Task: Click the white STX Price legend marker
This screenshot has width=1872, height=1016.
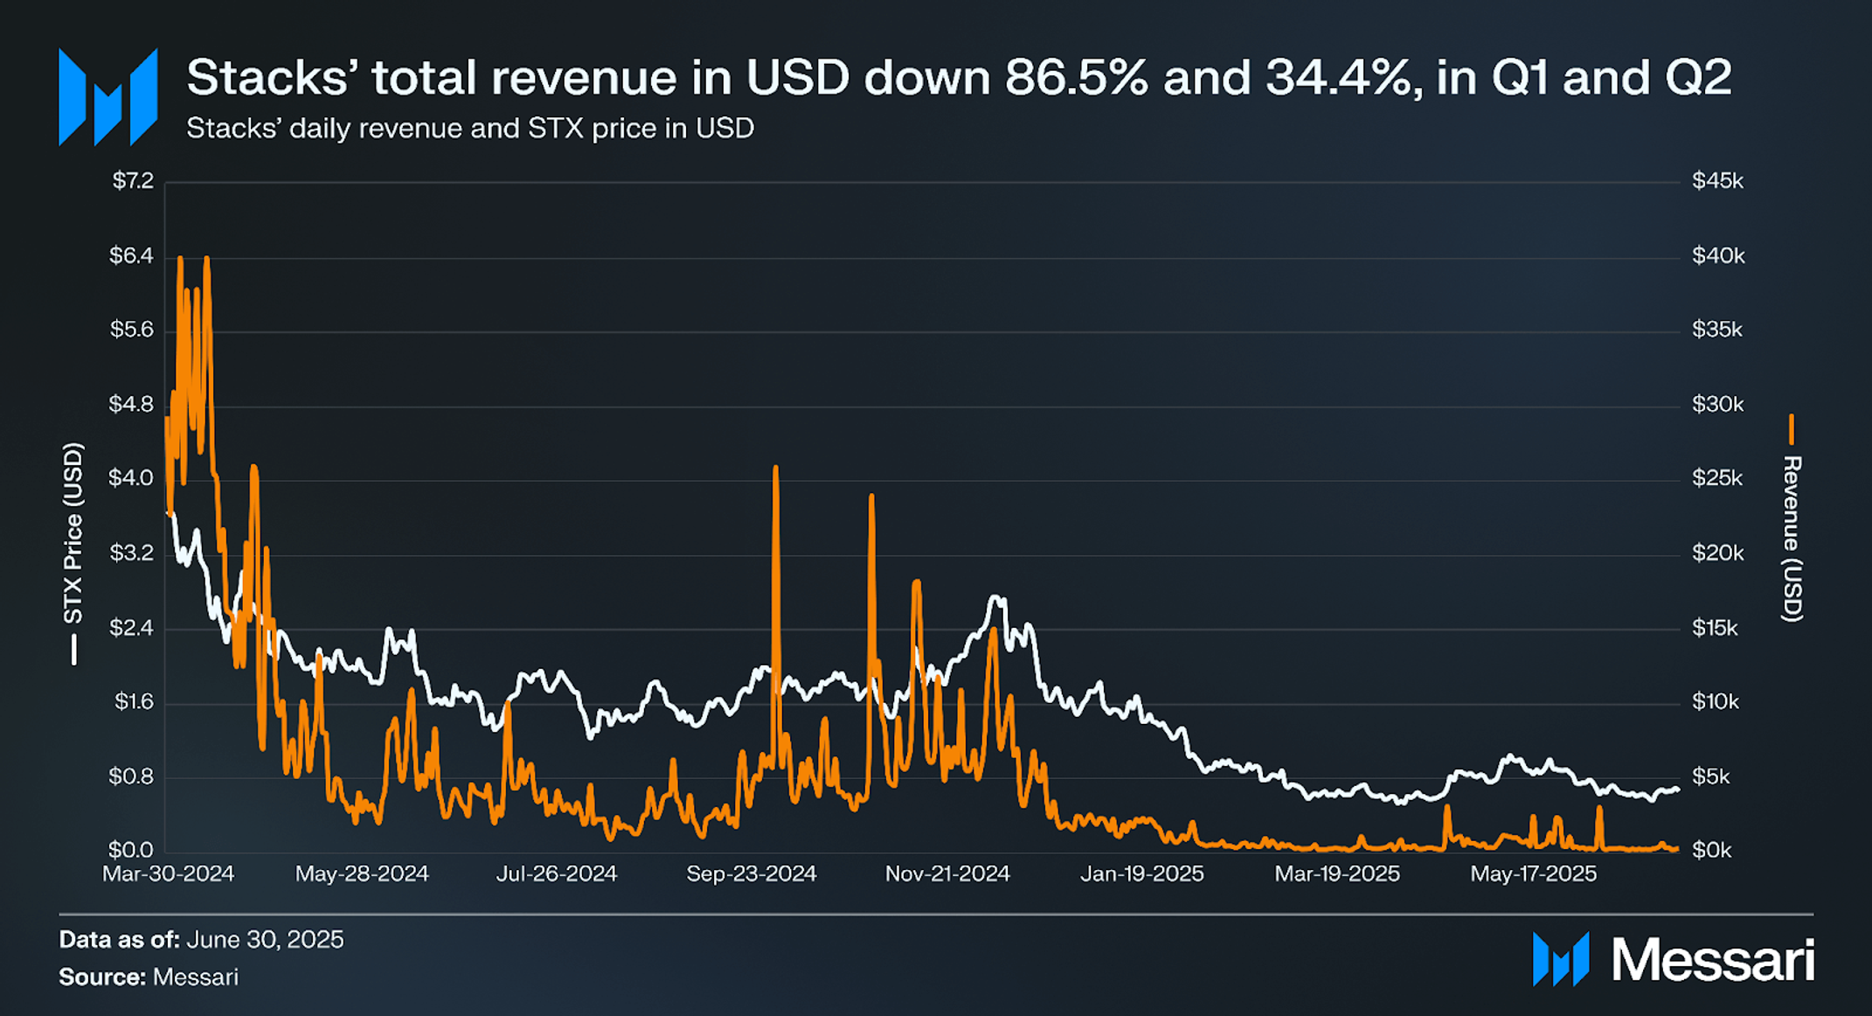Action: pos(74,650)
